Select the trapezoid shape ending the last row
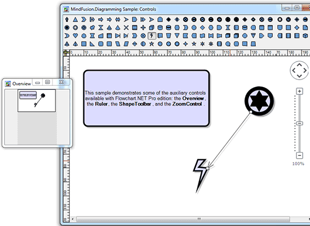 [253, 44]
